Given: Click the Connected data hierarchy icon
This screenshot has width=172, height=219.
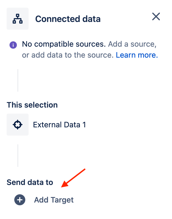Looking at the screenshot, I should point(18,19).
